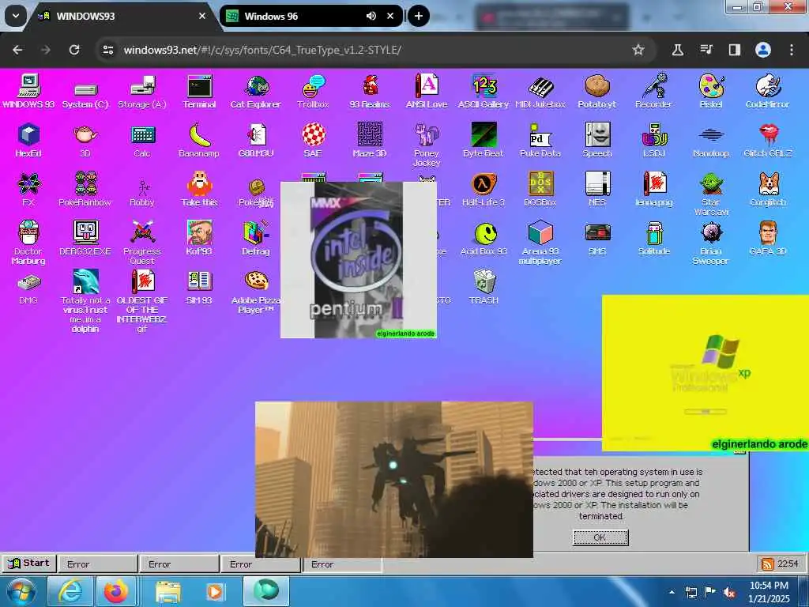This screenshot has width=809, height=607.
Task: Open the Recorder microphone icon
Action: [x=653, y=92]
